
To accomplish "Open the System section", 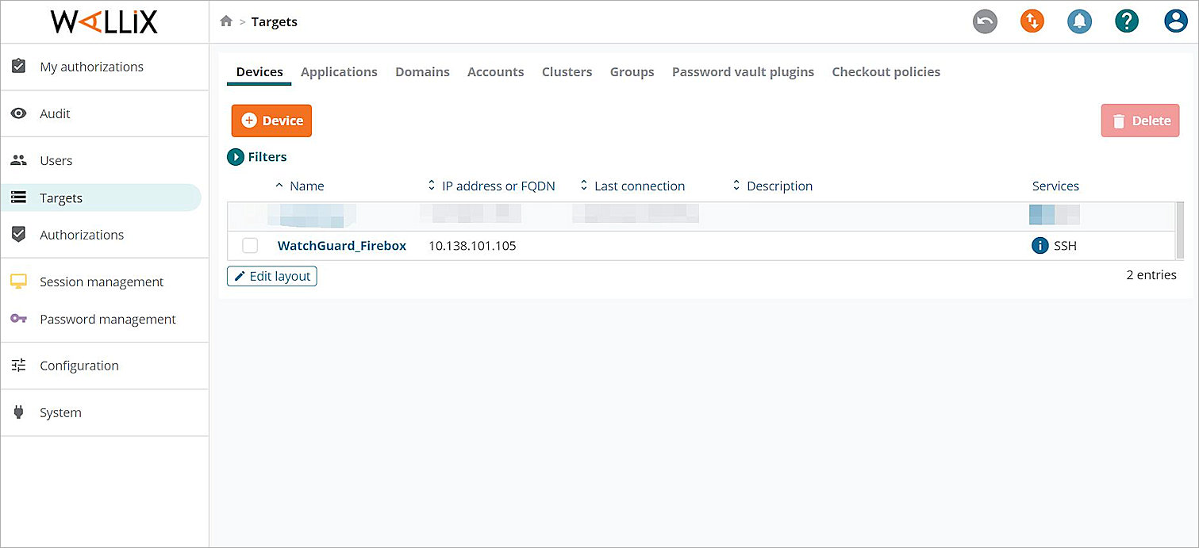I will (x=60, y=412).
